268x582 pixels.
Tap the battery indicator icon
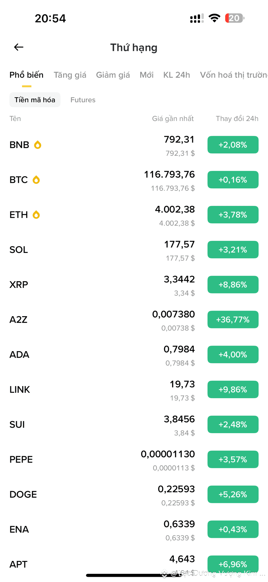pyautogui.click(x=235, y=18)
